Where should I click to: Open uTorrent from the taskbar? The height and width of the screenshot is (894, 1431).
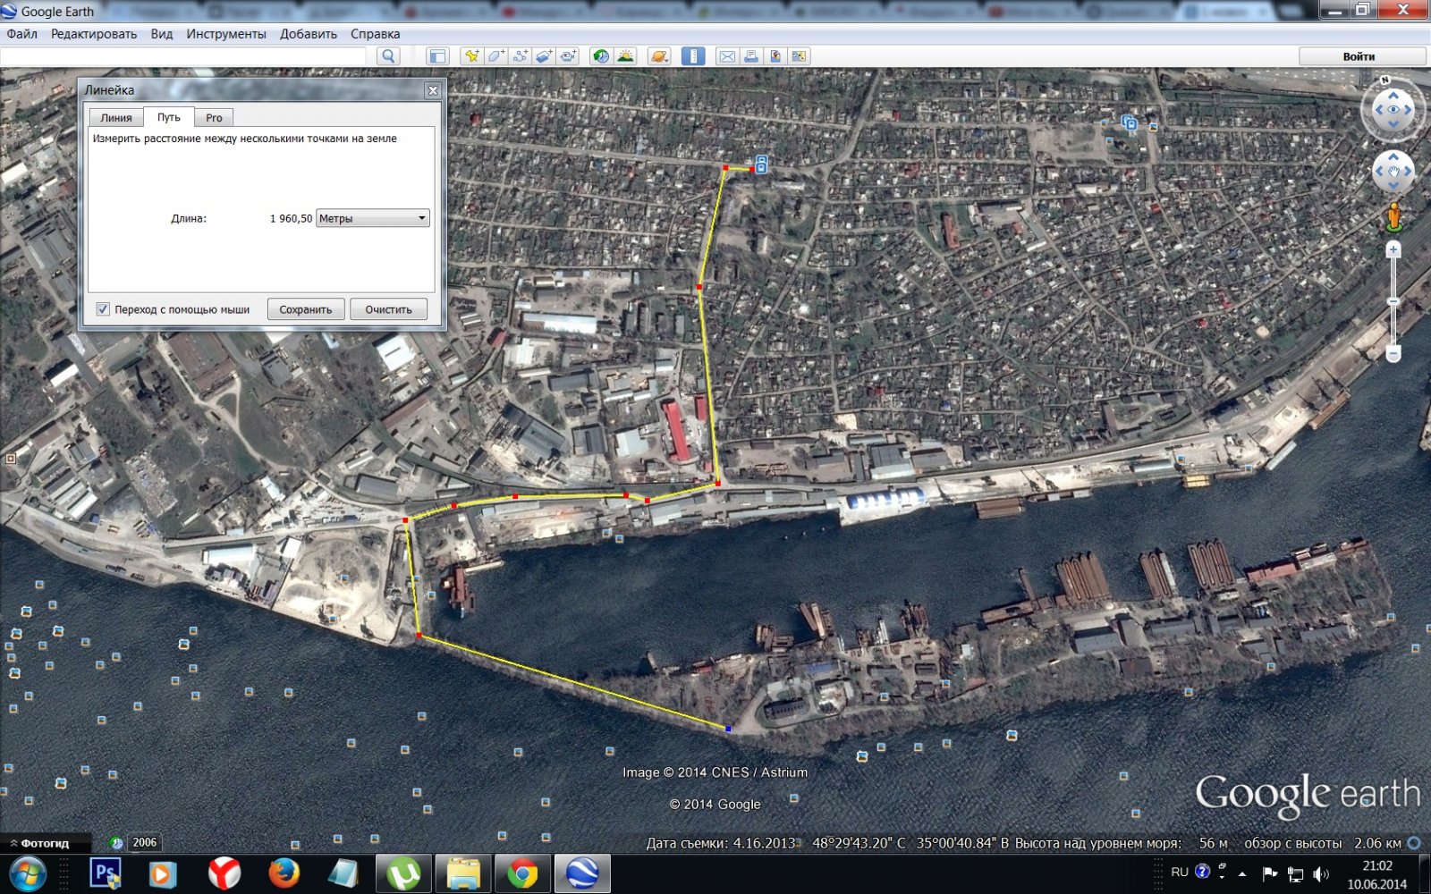pyautogui.click(x=403, y=873)
